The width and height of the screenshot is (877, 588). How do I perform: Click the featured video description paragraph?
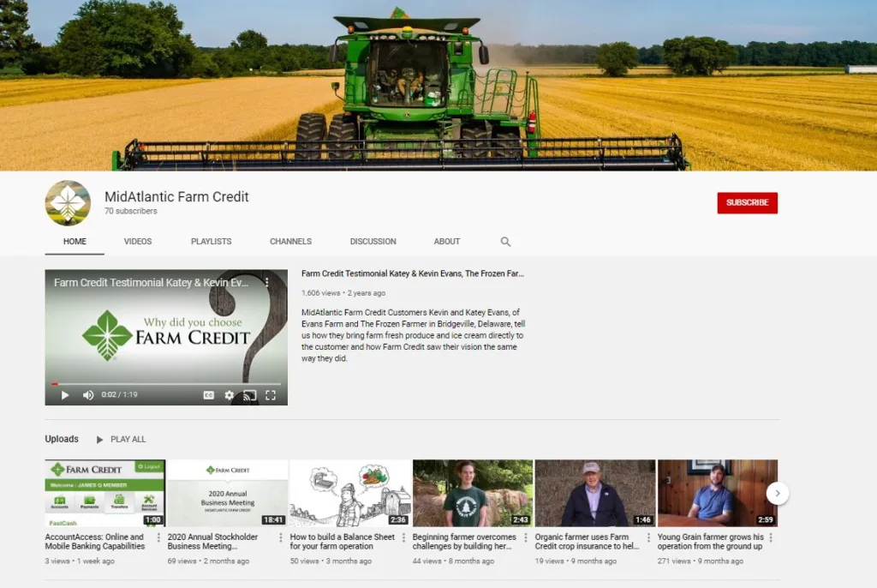414,335
